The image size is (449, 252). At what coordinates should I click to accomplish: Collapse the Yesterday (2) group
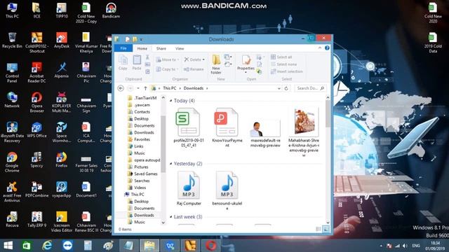(x=171, y=164)
